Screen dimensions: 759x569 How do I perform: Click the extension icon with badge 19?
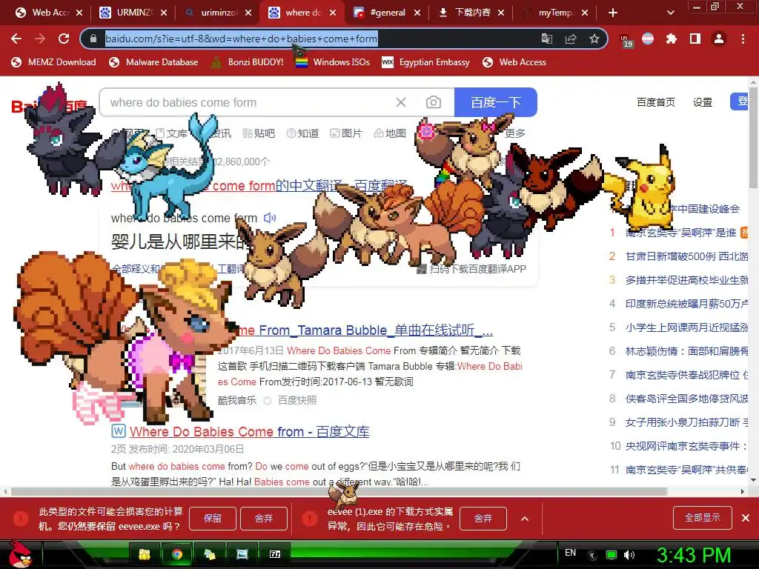(x=625, y=40)
